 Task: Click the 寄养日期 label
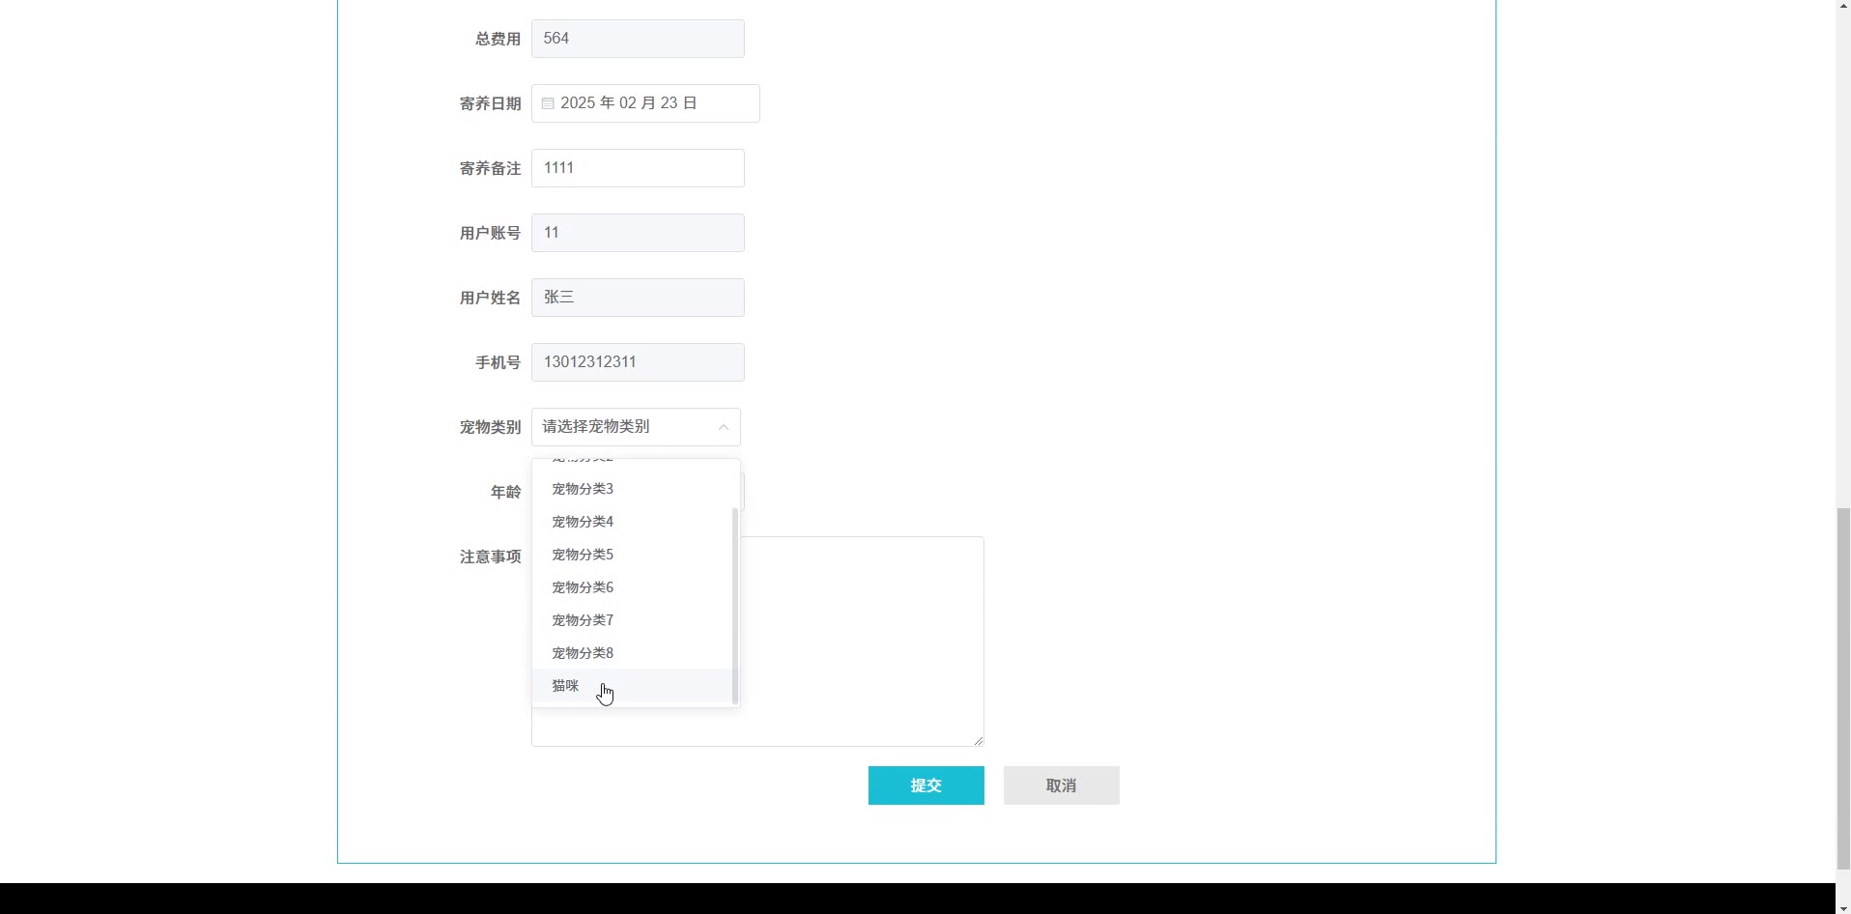coord(490,103)
